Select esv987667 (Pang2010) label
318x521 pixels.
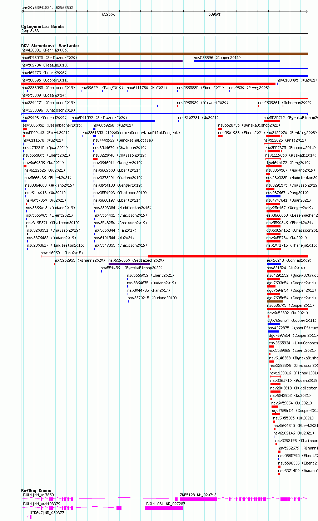[x=287, y=193]
